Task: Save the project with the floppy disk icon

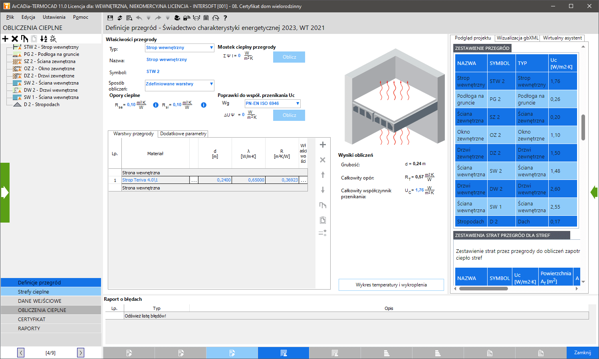Action: [110, 18]
